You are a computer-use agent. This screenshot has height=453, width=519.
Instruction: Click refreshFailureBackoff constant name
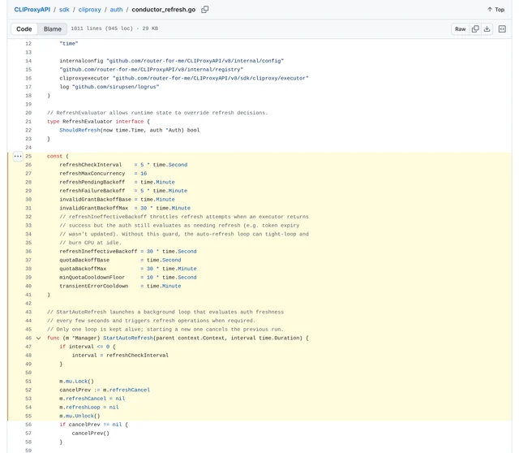tap(92, 191)
